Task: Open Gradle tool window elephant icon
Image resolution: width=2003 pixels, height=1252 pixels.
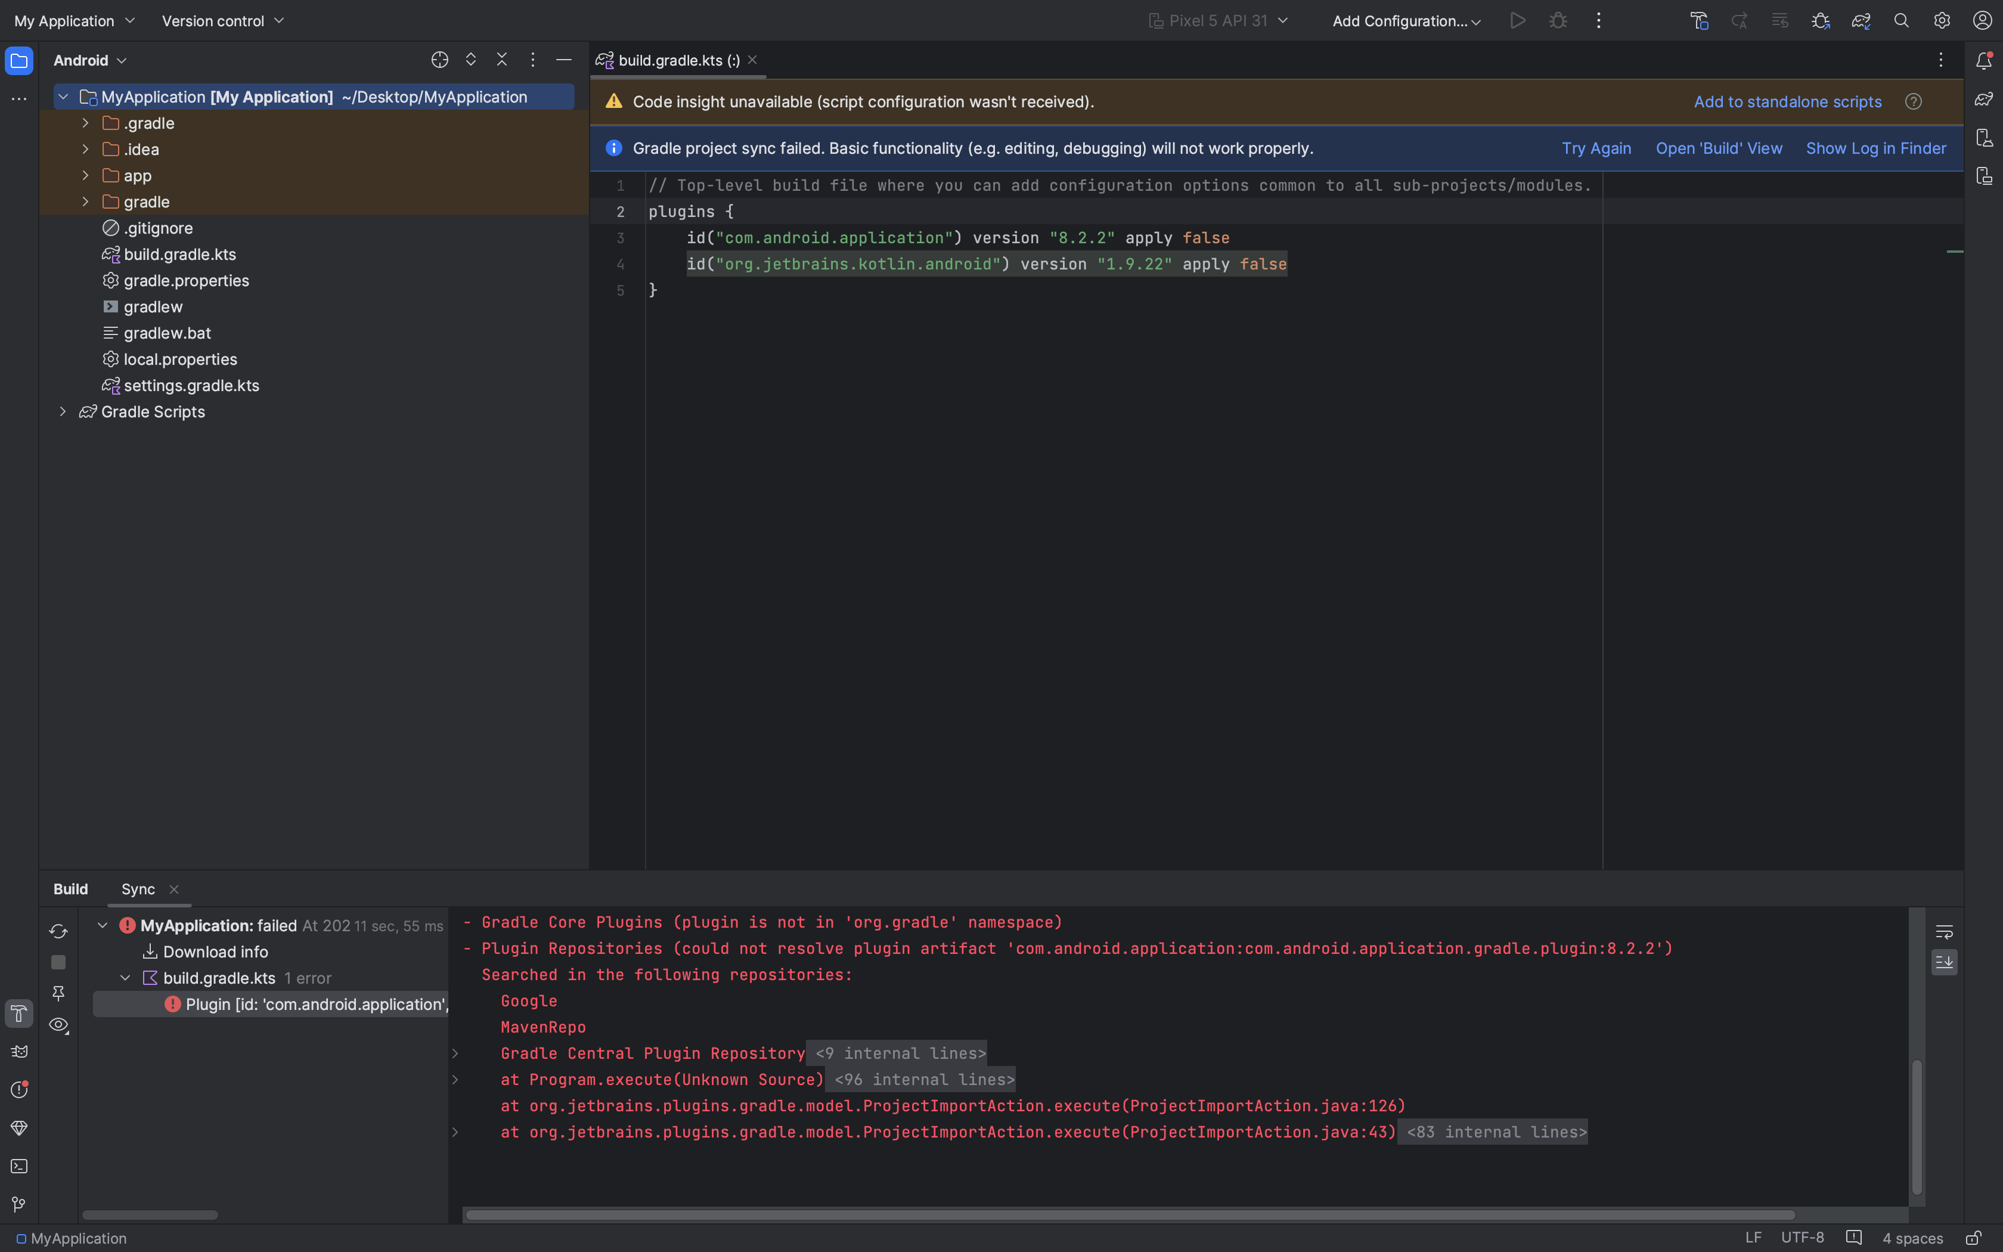Action: click(1984, 100)
